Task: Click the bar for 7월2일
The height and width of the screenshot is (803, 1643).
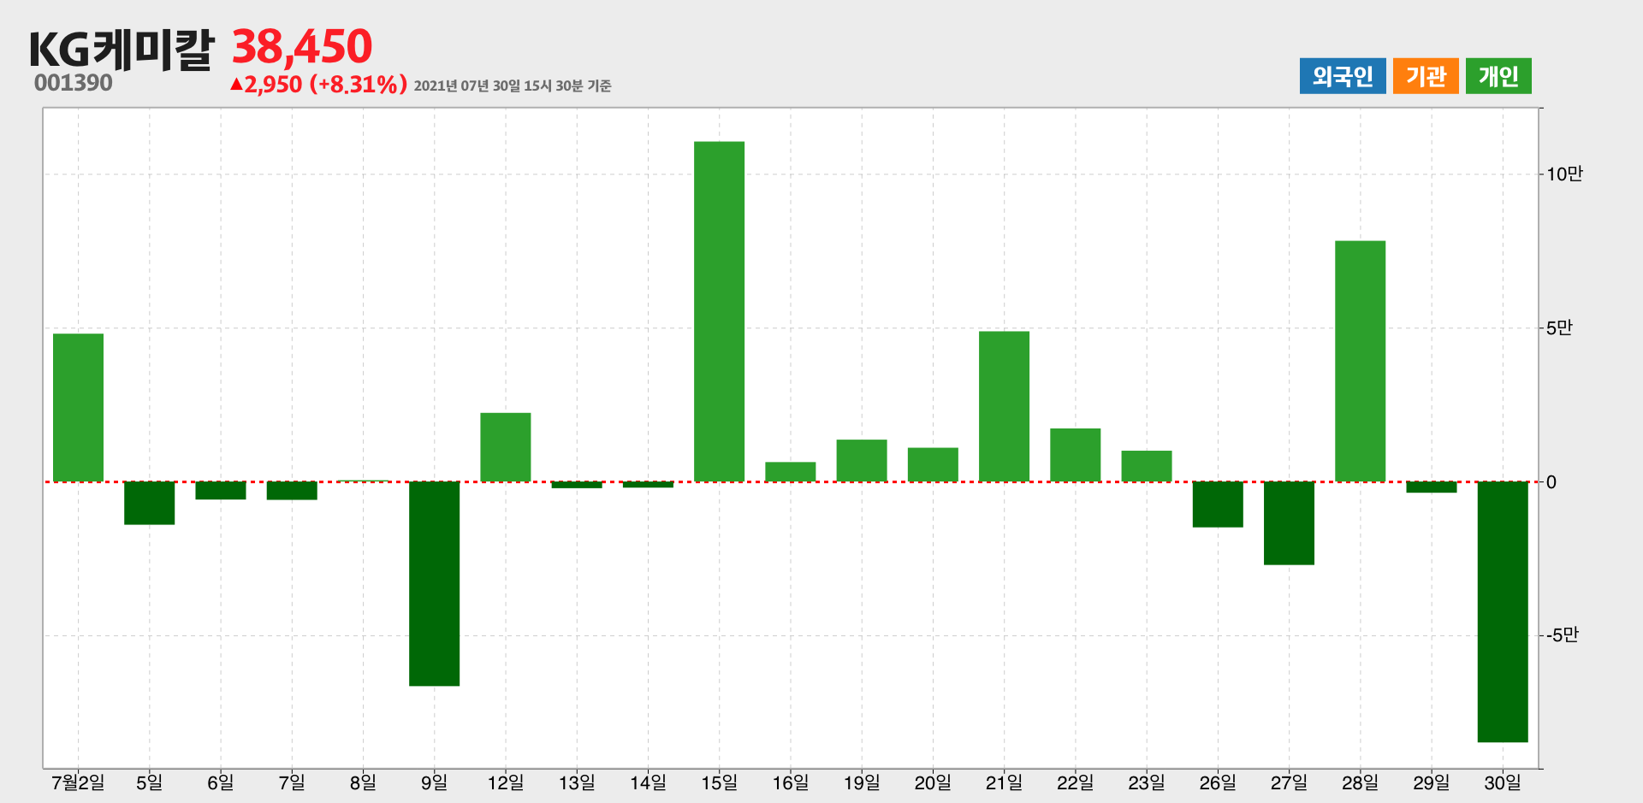Action: pyautogui.click(x=78, y=408)
